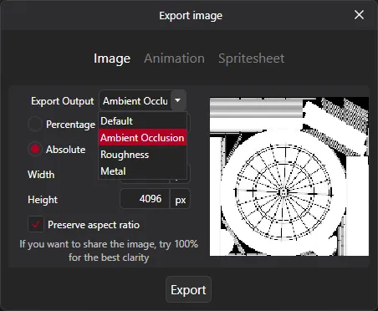This screenshot has width=378, height=311.
Task: Click the px unit beside Height
Action: coord(180,200)
